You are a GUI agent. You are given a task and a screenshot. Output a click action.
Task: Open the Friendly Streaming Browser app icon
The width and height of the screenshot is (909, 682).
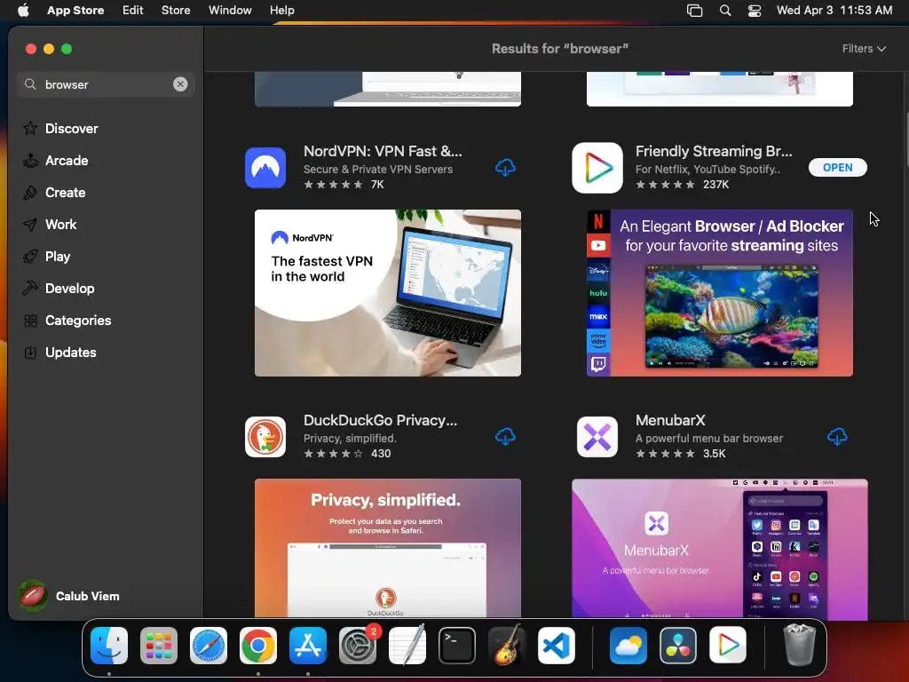coord(597,168)
